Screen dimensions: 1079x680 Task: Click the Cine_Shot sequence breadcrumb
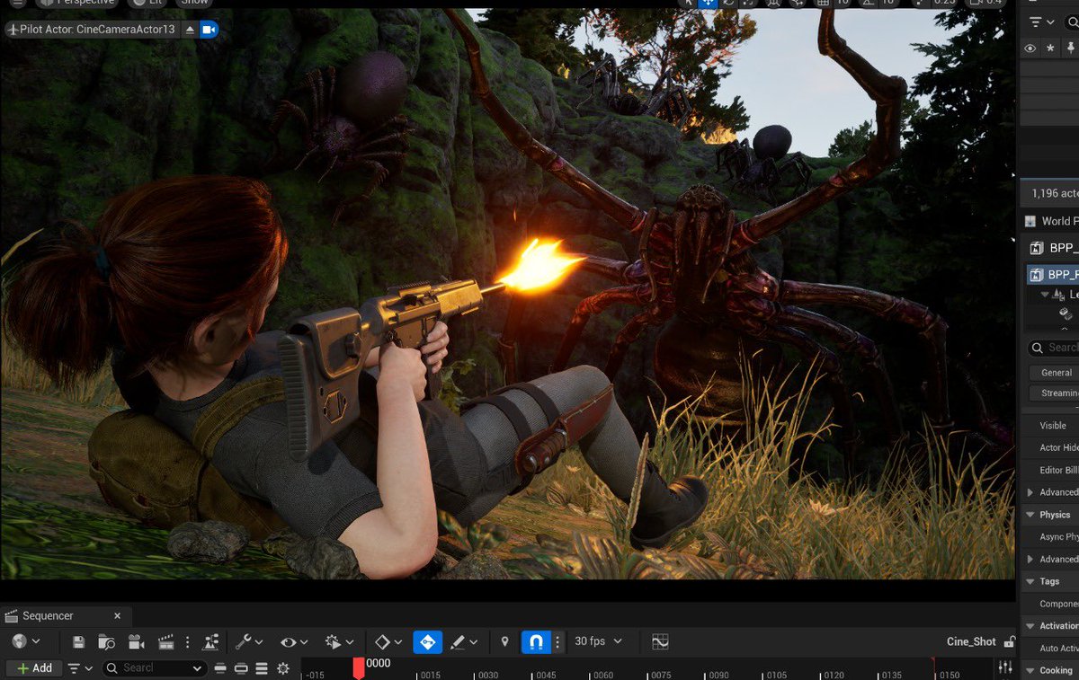tap(971, 641)
